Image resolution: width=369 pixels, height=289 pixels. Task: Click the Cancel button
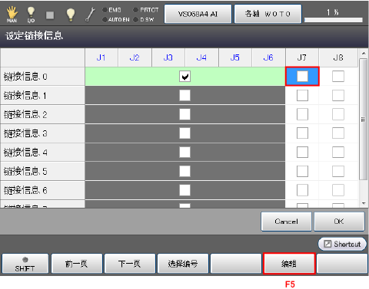coord(286,222)
